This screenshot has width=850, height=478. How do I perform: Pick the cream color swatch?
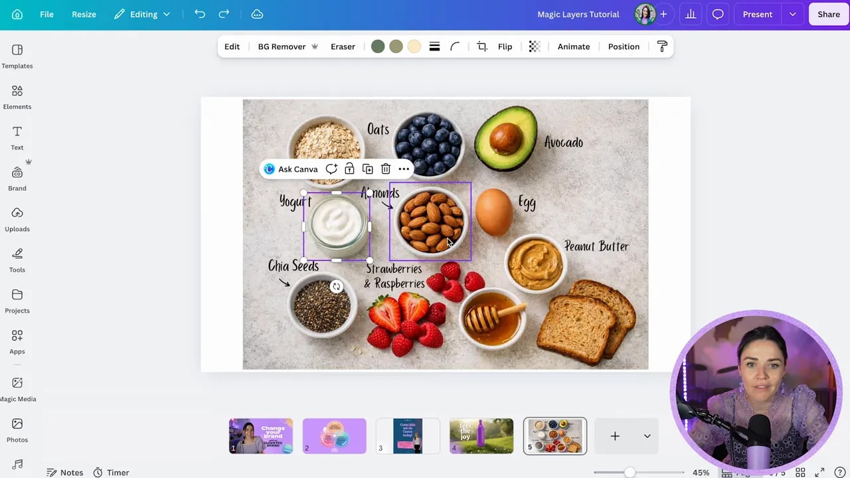[x=414, y=46]
